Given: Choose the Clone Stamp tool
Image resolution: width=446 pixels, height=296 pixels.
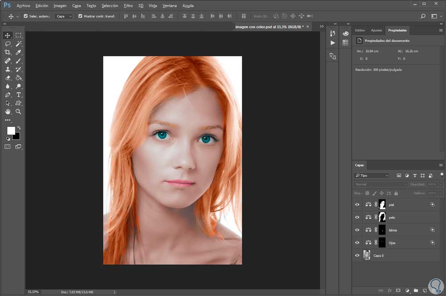Looking at the screenshot, I should [8, 69].
